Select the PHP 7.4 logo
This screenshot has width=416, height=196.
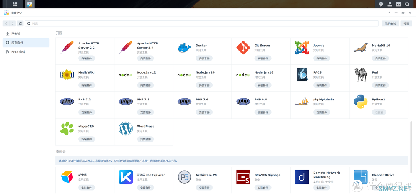[184, 102]
